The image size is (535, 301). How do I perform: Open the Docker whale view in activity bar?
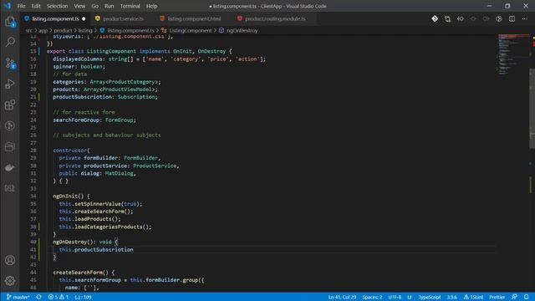pyautogui.click(x=10, y=167)
